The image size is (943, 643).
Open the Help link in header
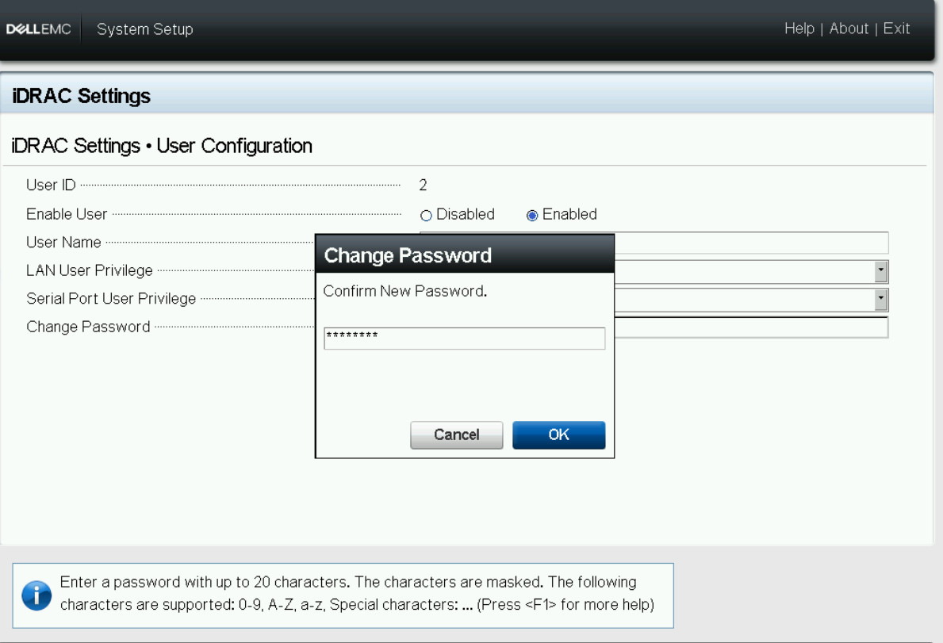pos(799,29)
